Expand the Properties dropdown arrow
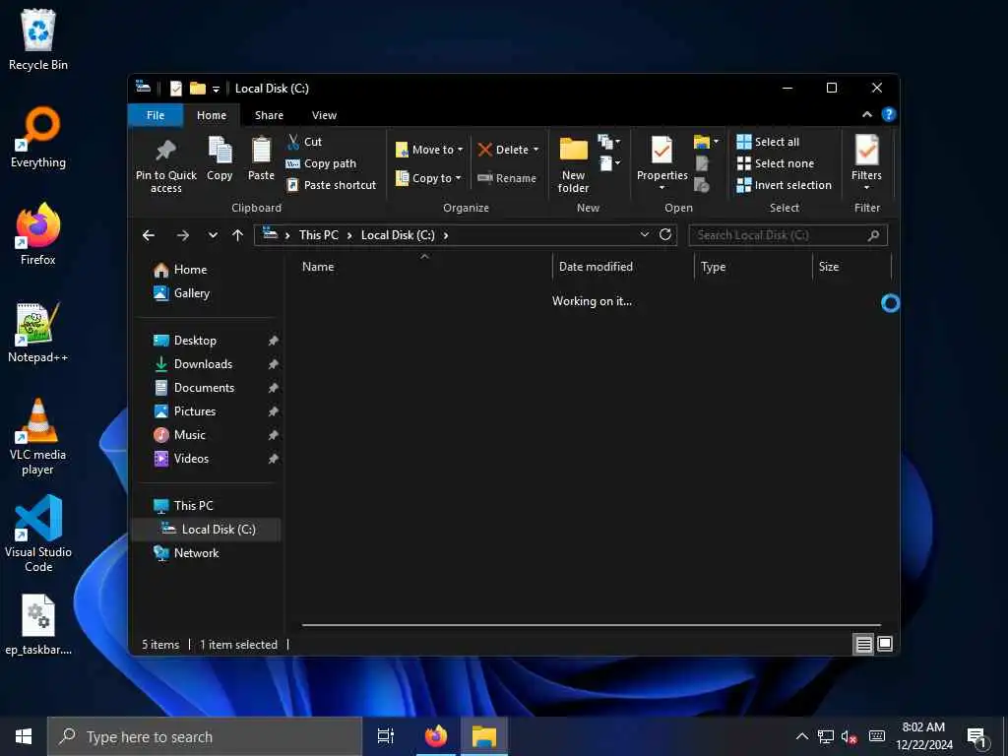Image resolution: width=1008 pixels, height=756 pixels. pos(661,188)
